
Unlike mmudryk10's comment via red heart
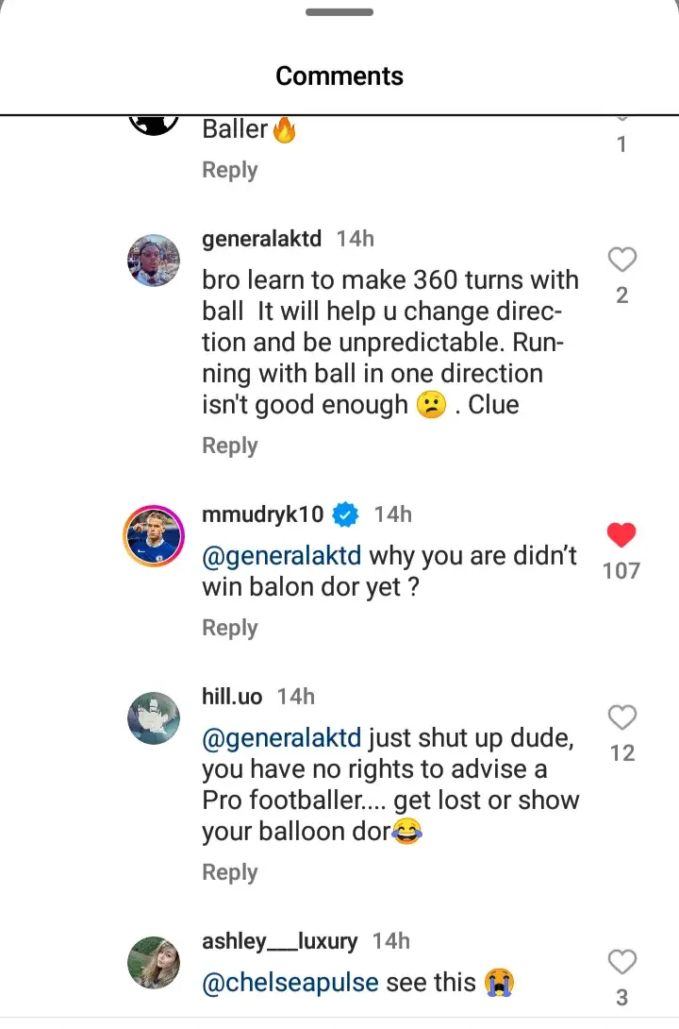tap(621, 535)
